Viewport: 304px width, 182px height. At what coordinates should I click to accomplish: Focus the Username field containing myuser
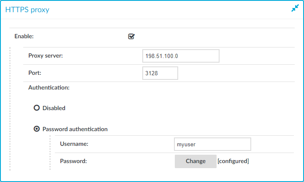tap(212, 144)
